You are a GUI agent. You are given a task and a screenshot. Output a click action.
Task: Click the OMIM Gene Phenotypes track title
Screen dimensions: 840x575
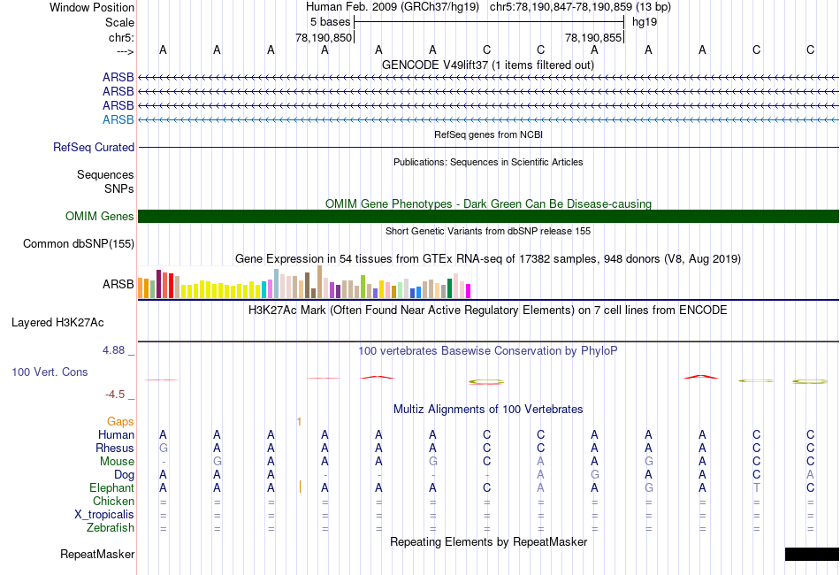point(489,204)
